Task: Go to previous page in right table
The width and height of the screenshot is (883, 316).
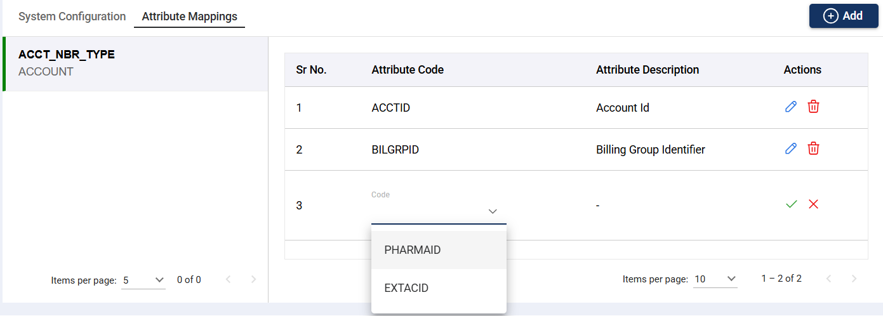Action: click(x=828, y=279)
